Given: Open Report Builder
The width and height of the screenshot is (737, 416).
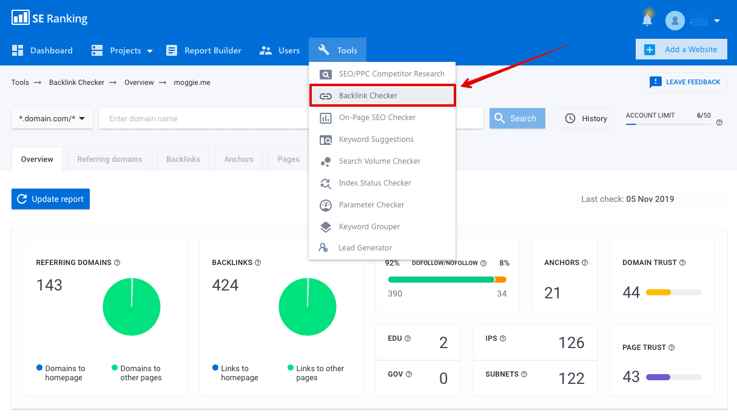Looking at the screenshot, I should pyautogui.click(x=204, y=50).
